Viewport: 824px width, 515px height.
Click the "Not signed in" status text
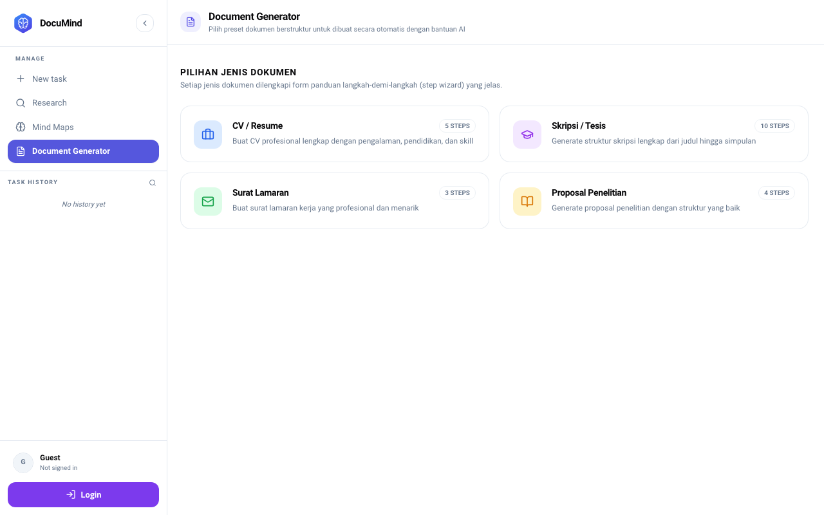[x=59, y=468]
